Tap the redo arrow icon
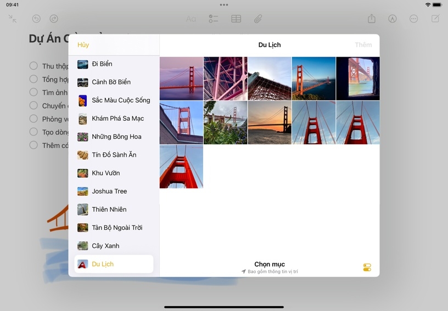 click(54, 19)
